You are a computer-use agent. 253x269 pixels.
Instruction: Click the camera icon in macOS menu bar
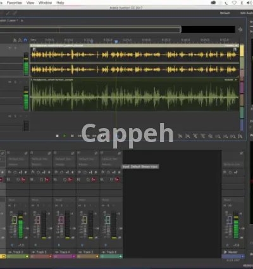pyautogui.click(x=213, y=3)
